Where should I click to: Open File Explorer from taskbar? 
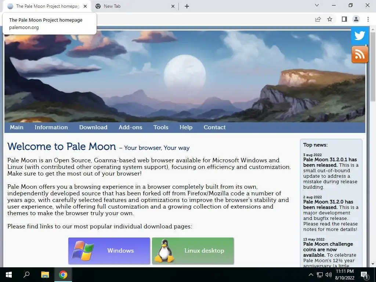[45, 275]
